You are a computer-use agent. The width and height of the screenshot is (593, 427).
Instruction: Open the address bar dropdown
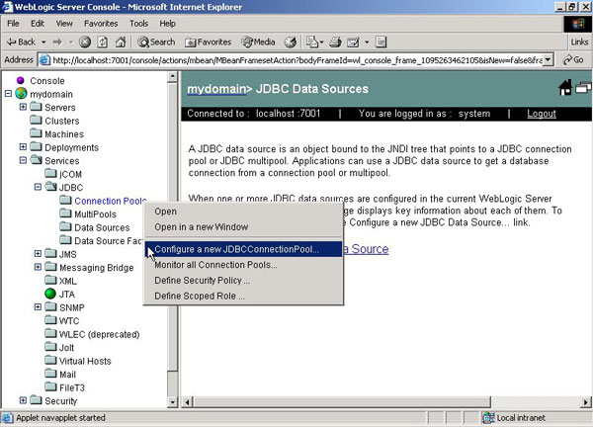tap(548, 60)
